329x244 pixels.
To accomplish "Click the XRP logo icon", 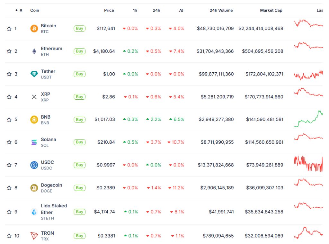I will 34,97.
